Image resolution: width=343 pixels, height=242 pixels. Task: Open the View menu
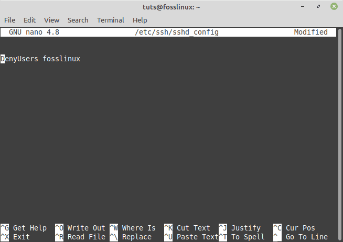tap(51, 20)
